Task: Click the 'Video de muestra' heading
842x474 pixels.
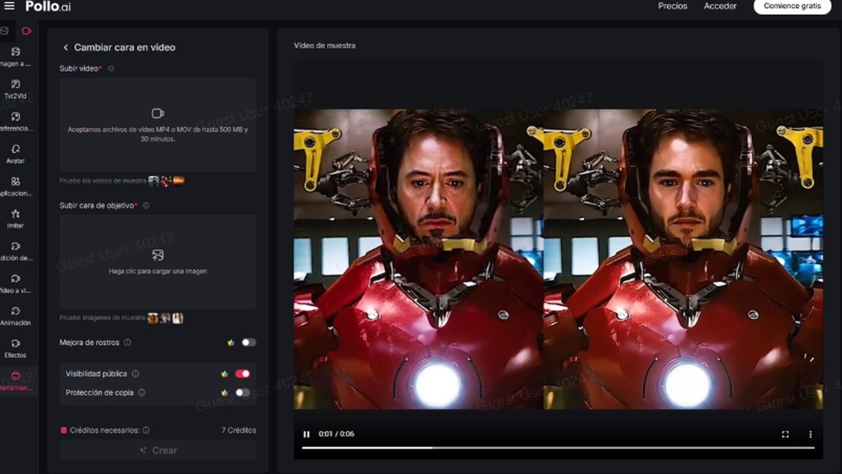Action: tap(324, 46)
